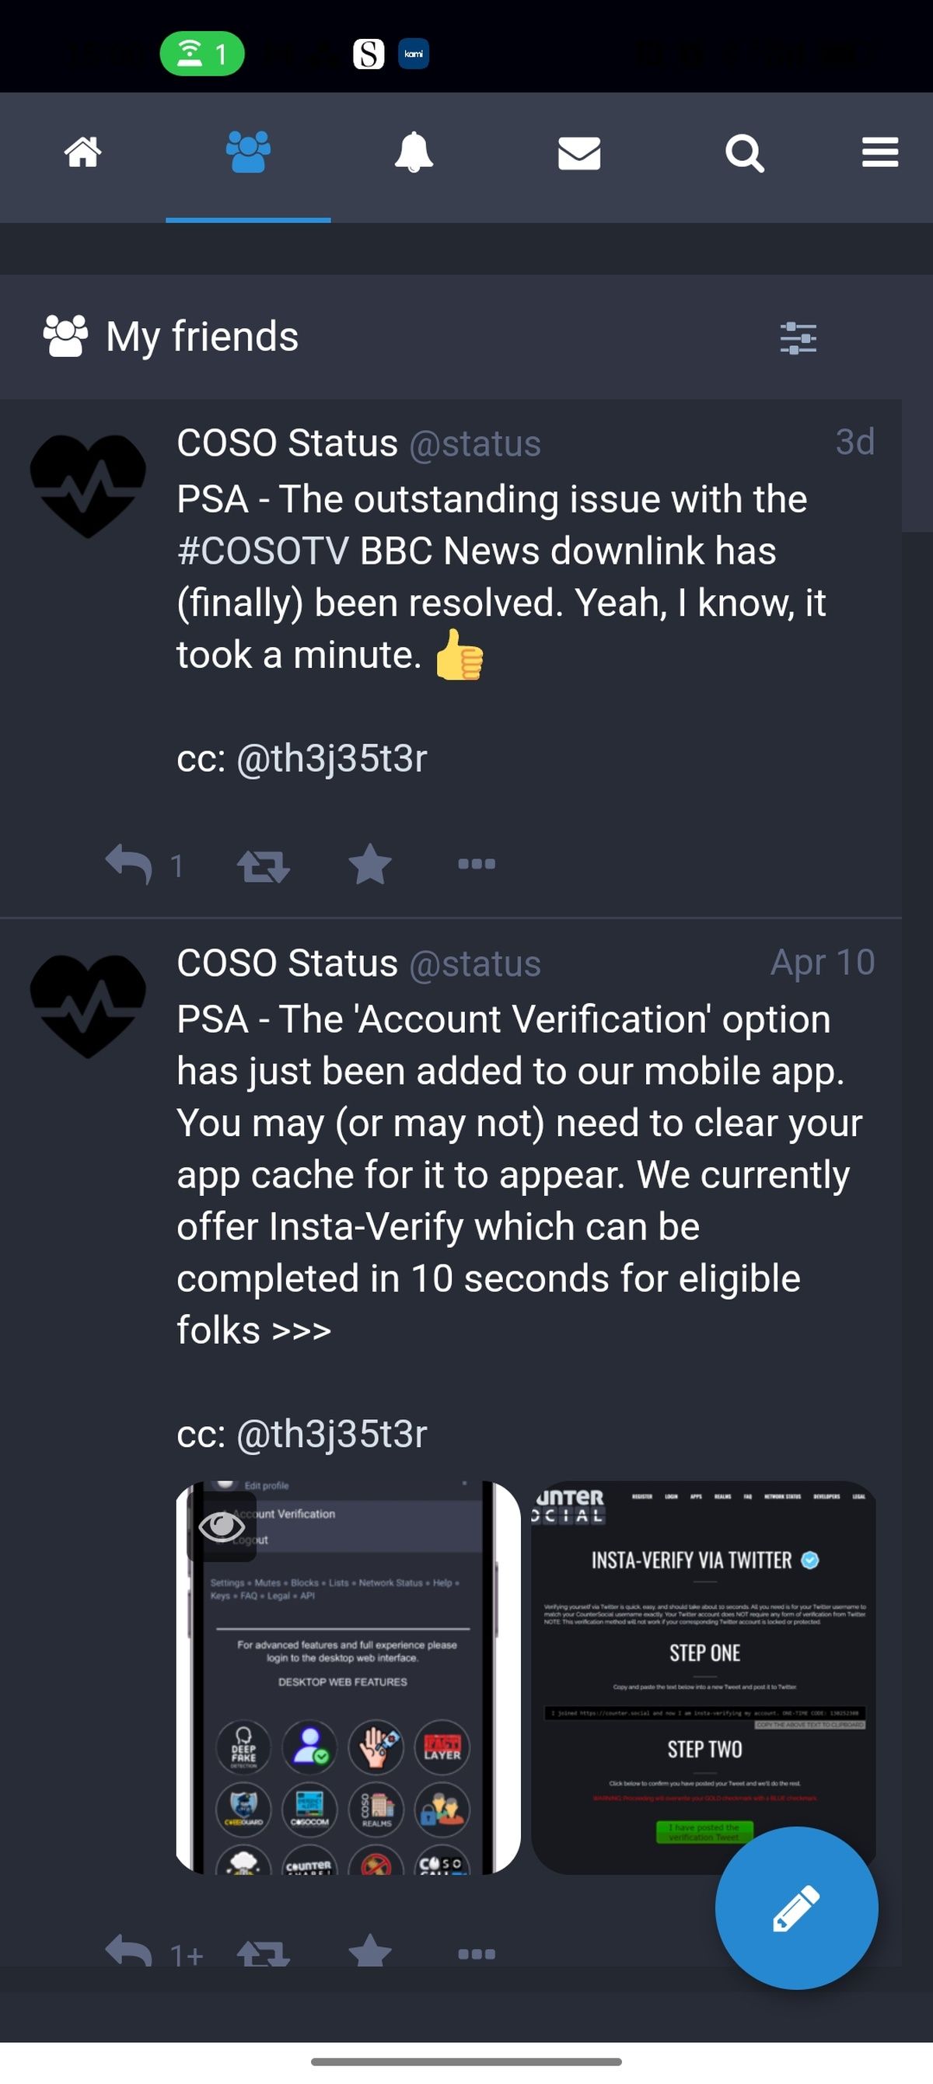The height and width of the screenshot is (2084, 933).
Task: Open direct messages via envelope icon
Action: 579,153
